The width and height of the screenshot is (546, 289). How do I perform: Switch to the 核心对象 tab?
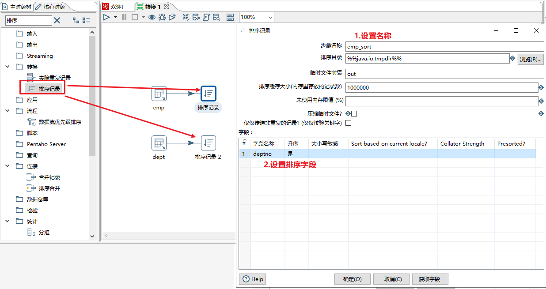50,7
